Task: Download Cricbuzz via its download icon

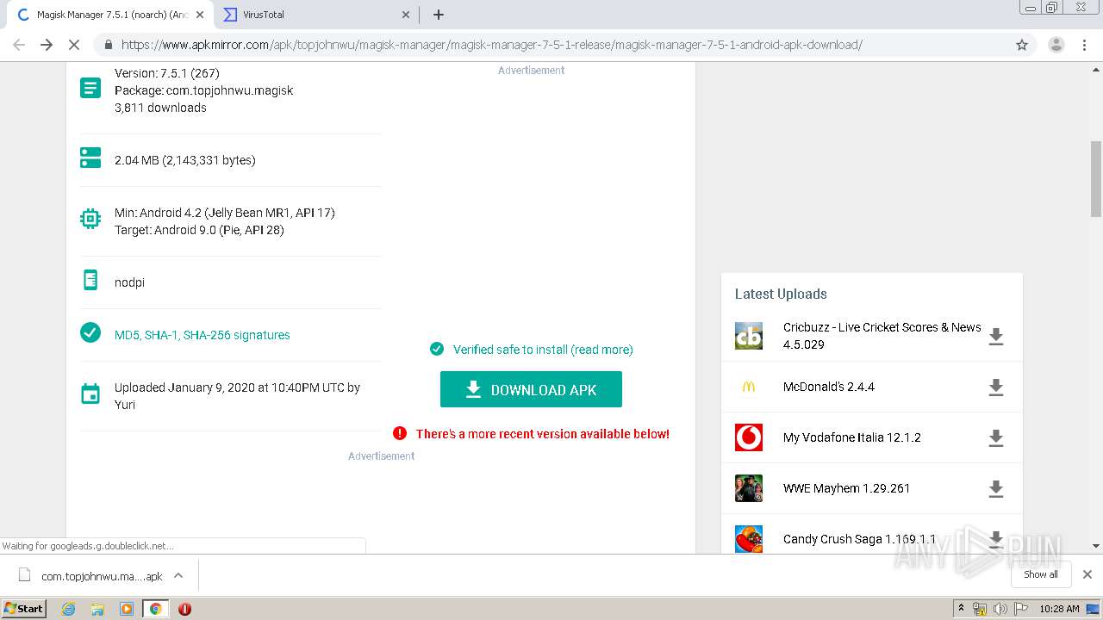Action: point(996,337)
